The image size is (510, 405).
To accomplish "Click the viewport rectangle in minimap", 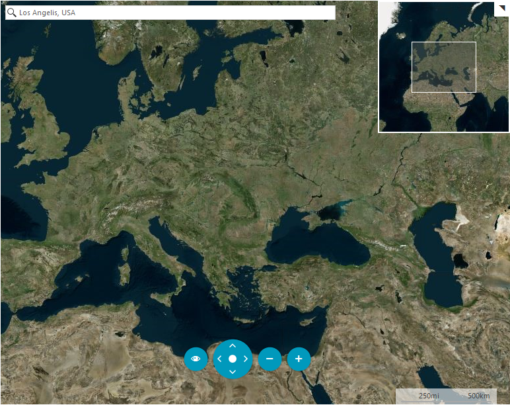I will click(x=444, y=67).
